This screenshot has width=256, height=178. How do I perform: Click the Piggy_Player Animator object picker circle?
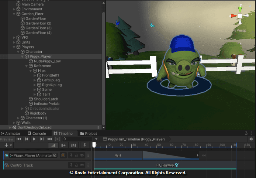coord(55,155)
